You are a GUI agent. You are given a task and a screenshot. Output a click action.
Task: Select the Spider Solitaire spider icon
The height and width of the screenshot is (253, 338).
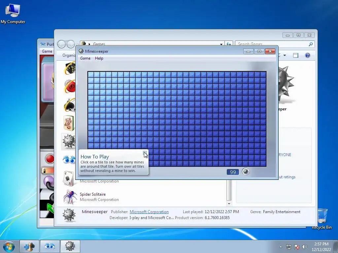click(70, 197)
